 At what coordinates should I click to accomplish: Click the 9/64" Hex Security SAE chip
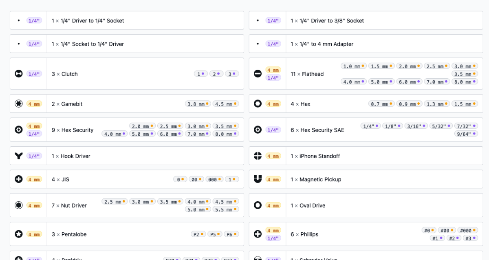tap(466, 134)
